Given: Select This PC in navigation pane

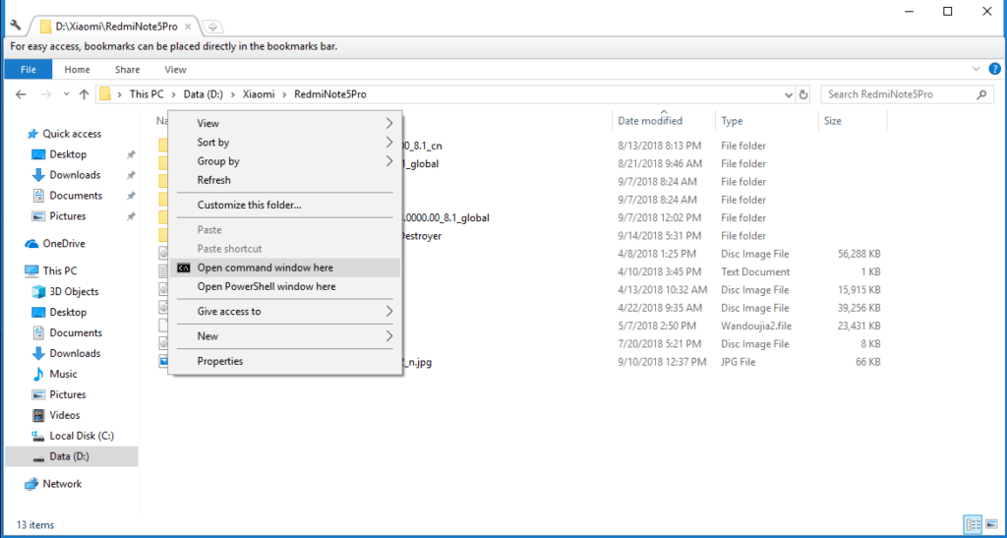Looking at the screenshot, I should tap(60, 270).
